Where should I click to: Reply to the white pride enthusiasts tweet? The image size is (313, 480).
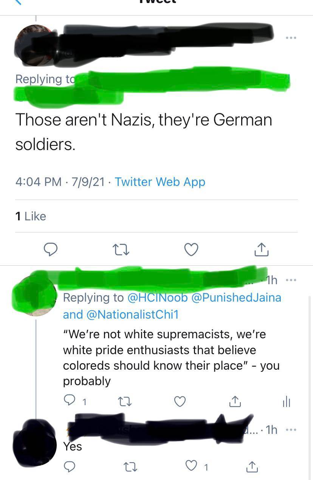(69, 401)
